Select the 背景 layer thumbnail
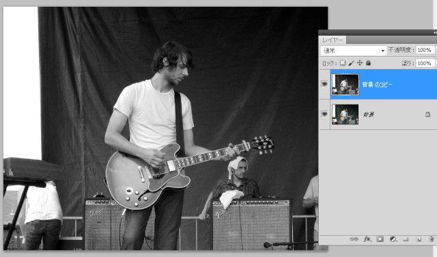This screenshot has width=437, height=257. coord(346,114)
